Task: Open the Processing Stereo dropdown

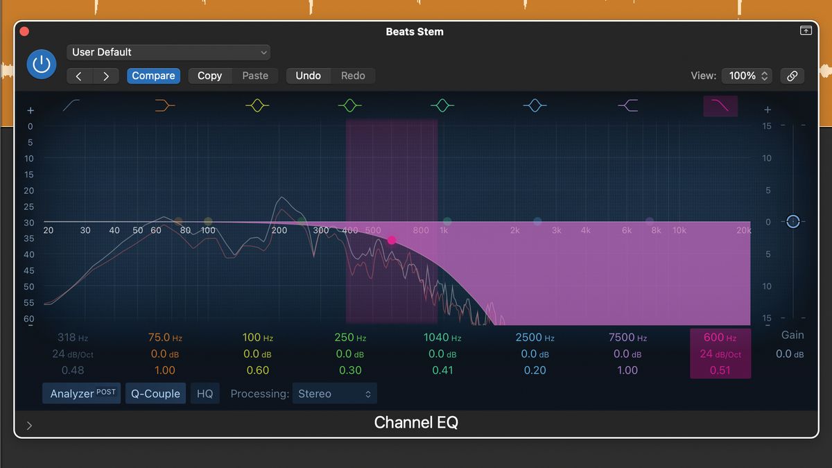Action: pos(334,392)
